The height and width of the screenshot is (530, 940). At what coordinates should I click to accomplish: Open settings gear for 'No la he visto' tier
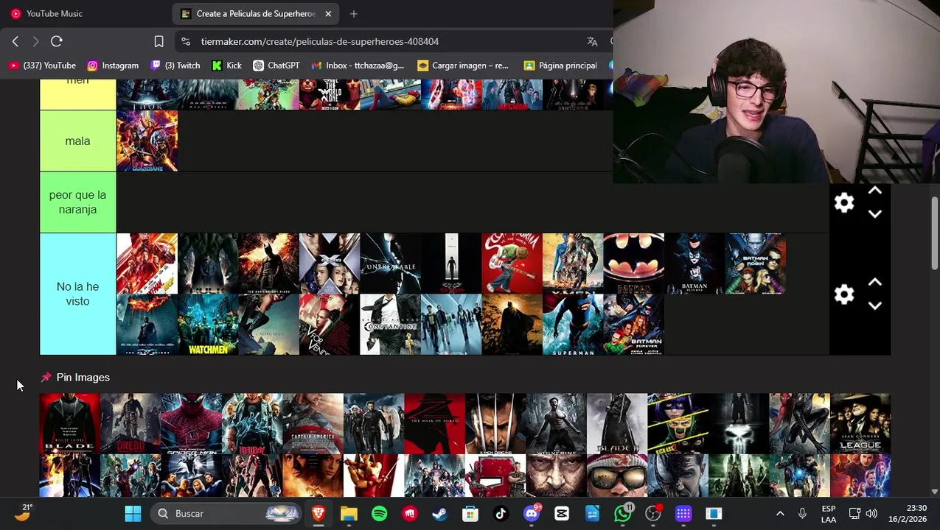pos(844,294)
